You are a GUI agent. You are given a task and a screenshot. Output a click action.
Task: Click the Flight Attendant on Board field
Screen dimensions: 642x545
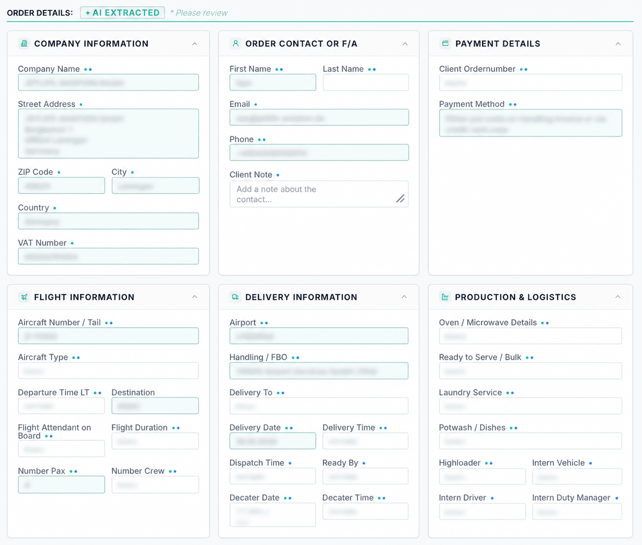(x=61, y=449)
